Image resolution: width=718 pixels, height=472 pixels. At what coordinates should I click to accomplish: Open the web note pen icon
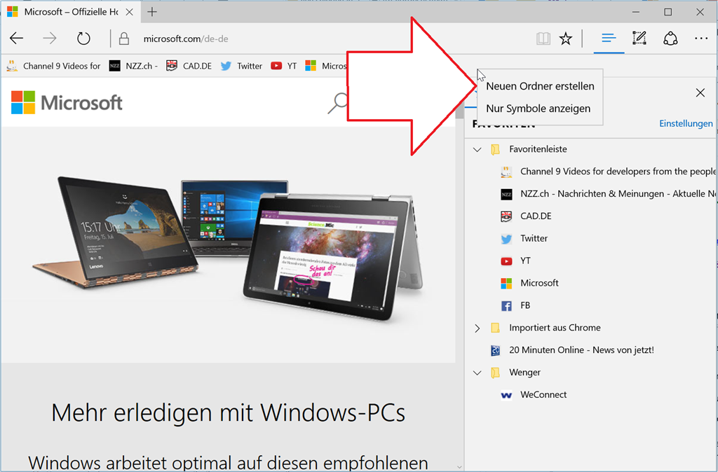tap(639, 39)
